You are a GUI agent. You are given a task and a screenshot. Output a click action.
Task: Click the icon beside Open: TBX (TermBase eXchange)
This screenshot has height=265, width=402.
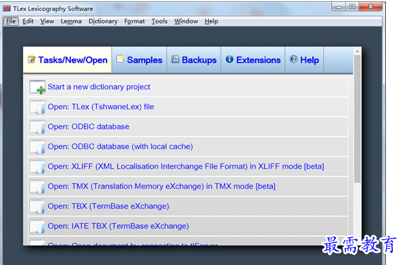37,206
